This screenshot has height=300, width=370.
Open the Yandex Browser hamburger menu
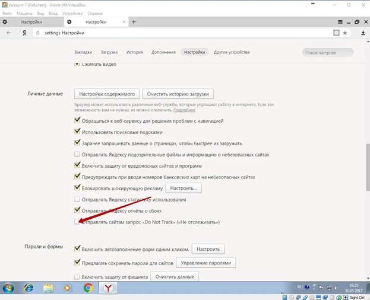(x=340, y=22)
